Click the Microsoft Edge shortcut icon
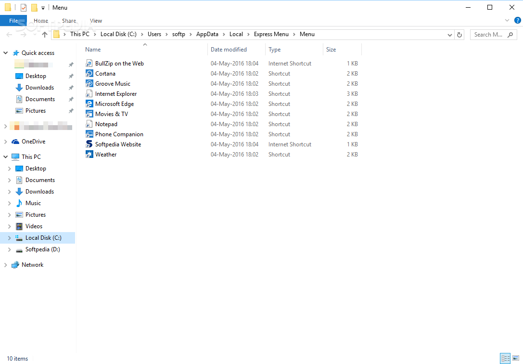This screenshot has height=364, width=523. coord(89,104)
